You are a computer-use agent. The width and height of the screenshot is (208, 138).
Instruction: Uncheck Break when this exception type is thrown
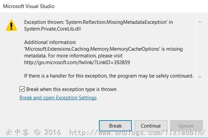22,89
